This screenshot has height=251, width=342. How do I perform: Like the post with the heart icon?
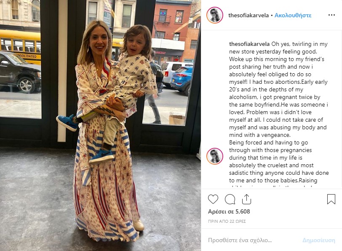click(x=213, y=199)
